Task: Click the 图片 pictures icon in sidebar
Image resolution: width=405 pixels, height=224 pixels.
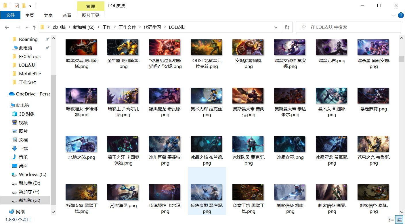Action: 15,131
